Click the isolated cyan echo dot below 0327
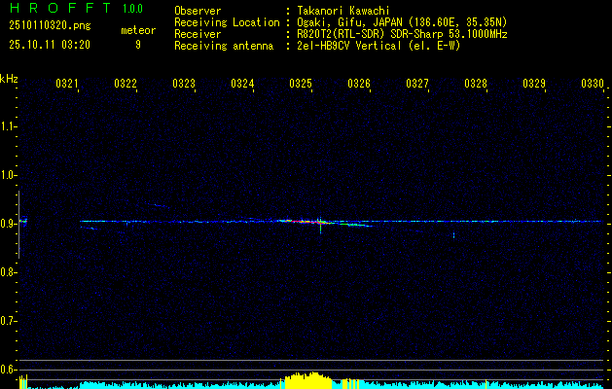The height and width of the screenshot is (389, 612). [x=453, y=235]
